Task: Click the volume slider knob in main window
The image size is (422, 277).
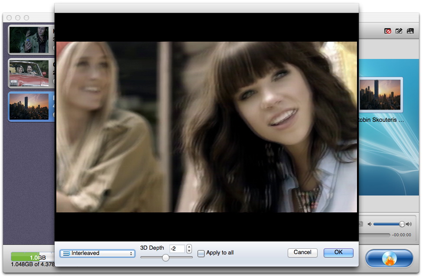Action: pos(402,224)
